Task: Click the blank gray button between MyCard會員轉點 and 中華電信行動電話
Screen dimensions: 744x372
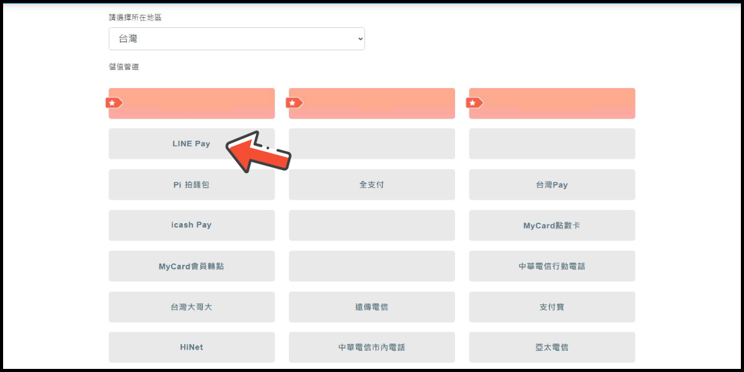Action: (x=372, y=266)
